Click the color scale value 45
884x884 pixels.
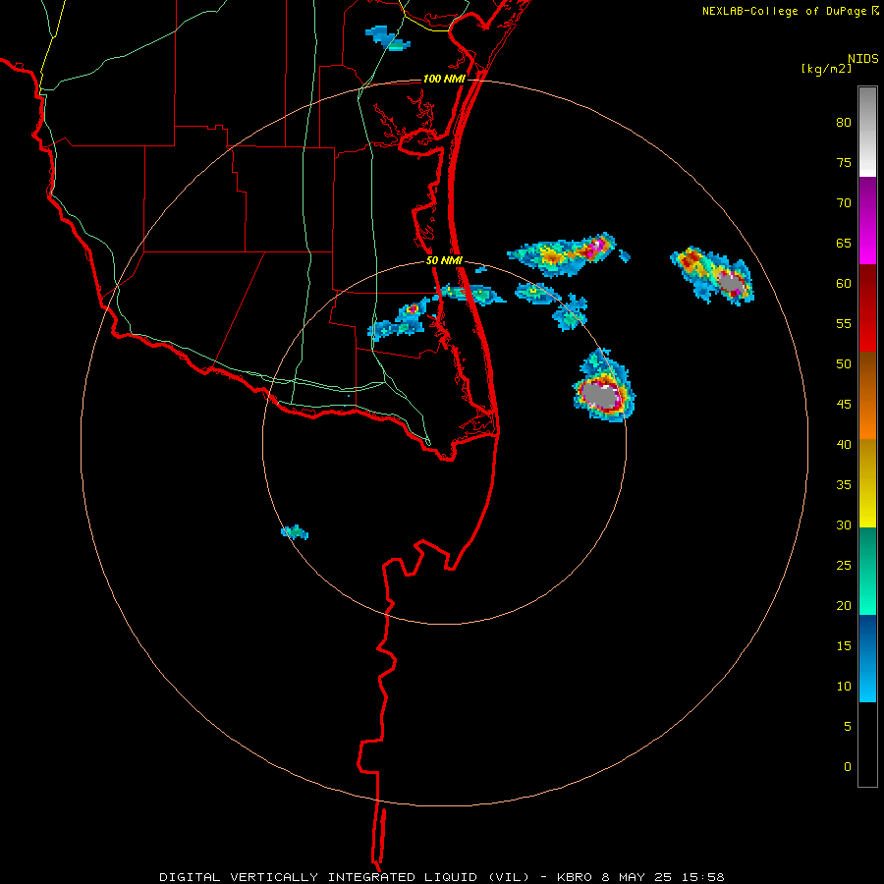coord(844,405)
